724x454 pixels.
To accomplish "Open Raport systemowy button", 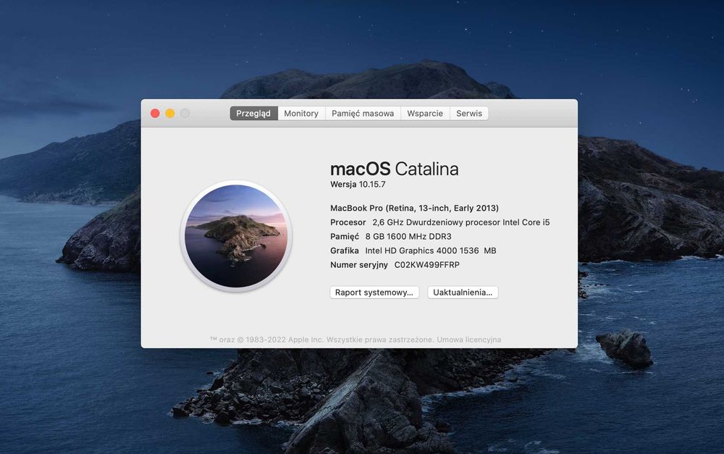I will (374, 293).
